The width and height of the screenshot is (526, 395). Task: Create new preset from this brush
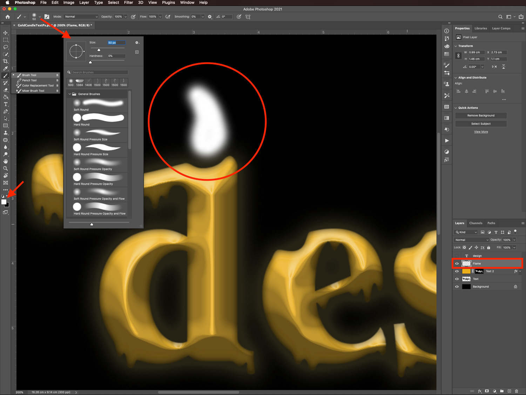[x=137, y=52]
